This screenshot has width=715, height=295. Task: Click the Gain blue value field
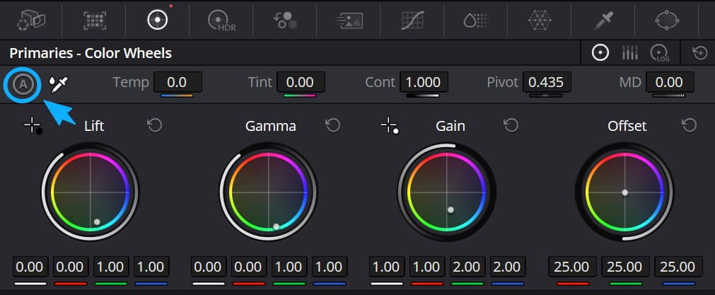point(508,267)
